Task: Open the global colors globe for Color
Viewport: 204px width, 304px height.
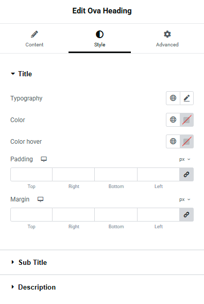Action: 173,120
